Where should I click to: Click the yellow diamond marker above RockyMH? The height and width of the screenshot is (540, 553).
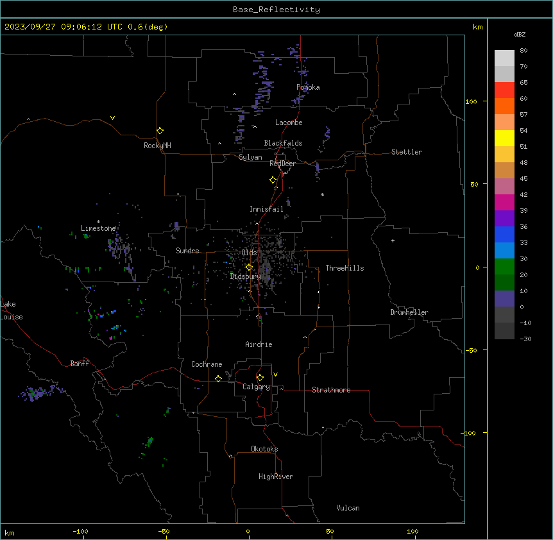160,131
